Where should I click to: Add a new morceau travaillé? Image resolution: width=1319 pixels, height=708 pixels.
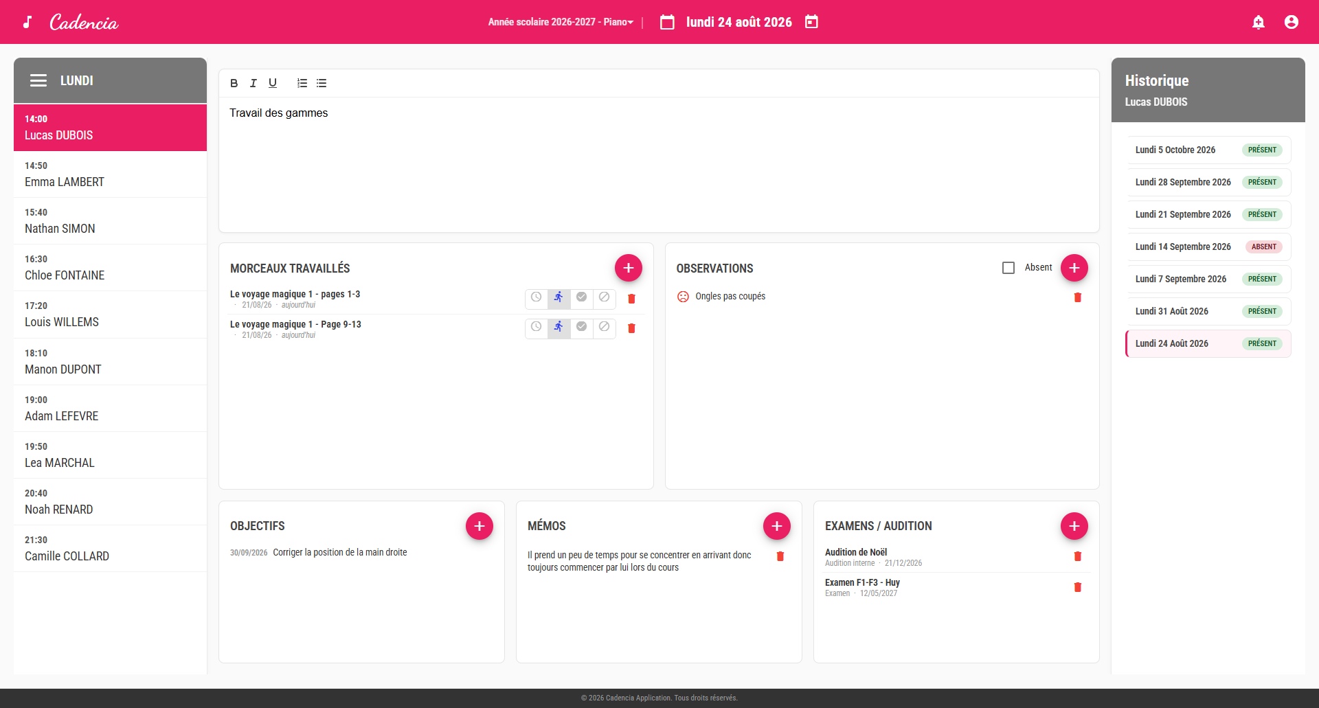click(629, 268)
